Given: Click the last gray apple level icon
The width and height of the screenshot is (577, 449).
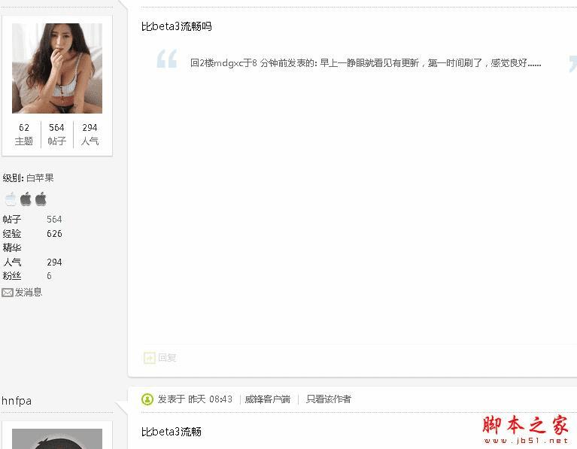Looking at the screenshot, I should [x=41, y=199].
